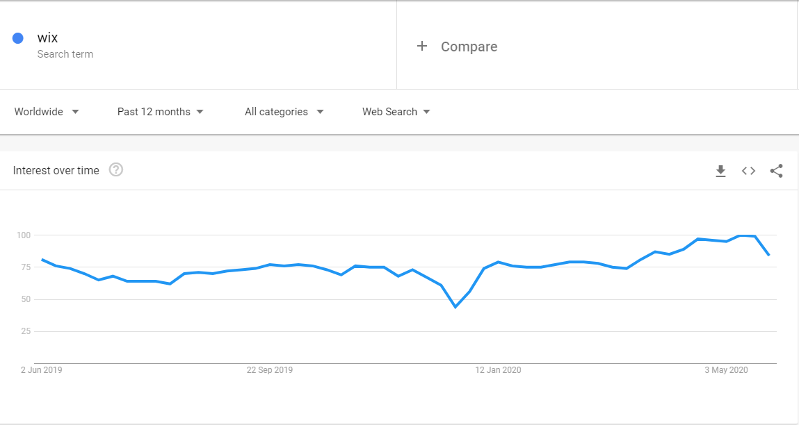Click the 2 Jun 2019 axis label

41,370
